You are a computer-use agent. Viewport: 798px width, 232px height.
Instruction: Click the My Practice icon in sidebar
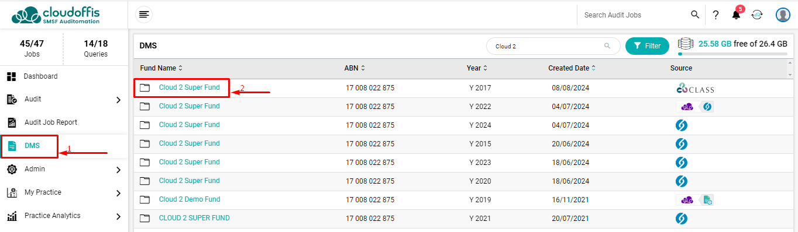click(x=12, y=192)
